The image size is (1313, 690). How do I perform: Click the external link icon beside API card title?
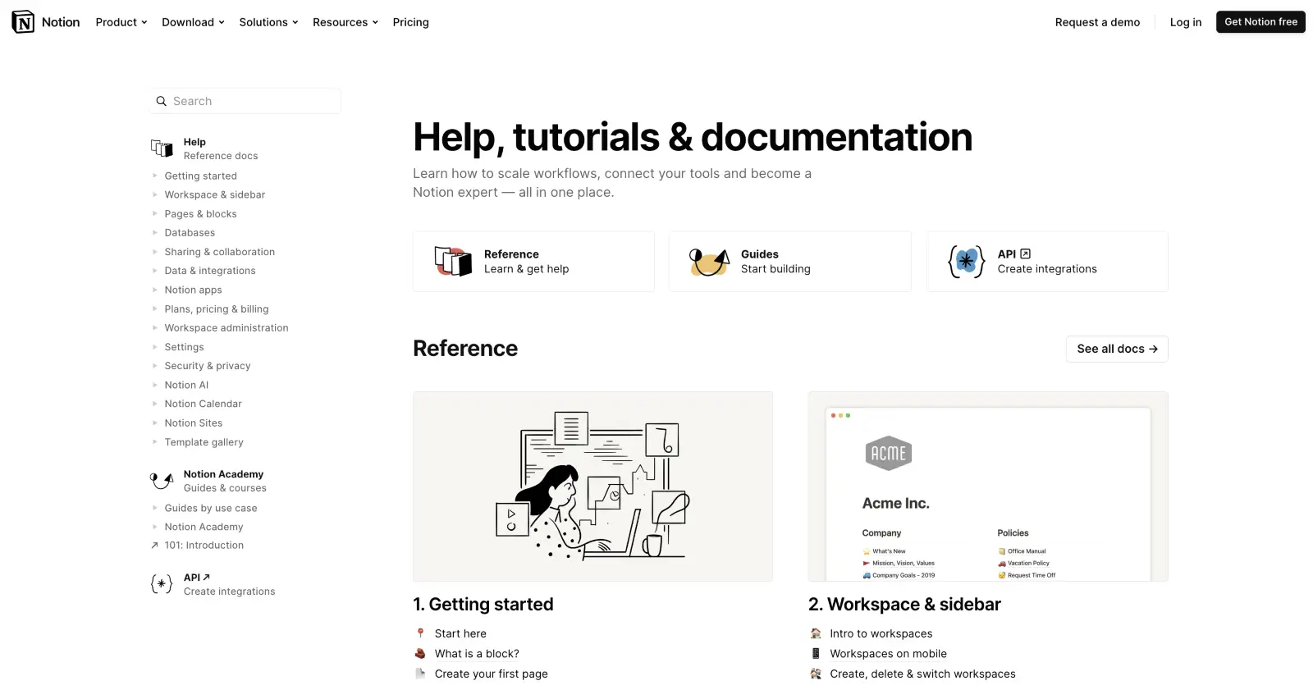pos(1025,254)
